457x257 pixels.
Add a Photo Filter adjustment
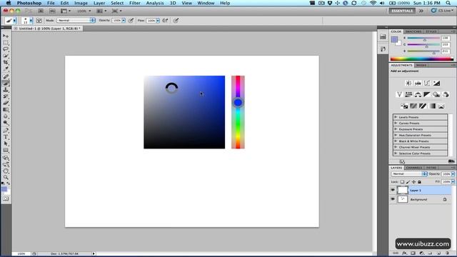[436, 94]
